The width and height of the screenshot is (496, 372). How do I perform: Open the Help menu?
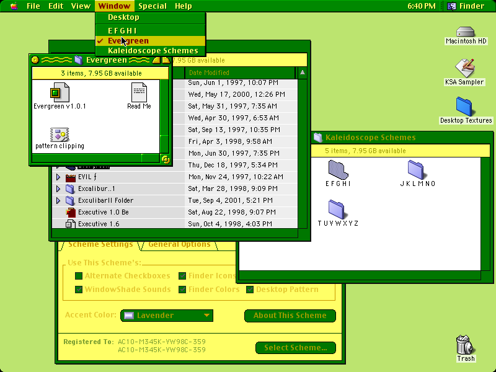click(183, 6)
